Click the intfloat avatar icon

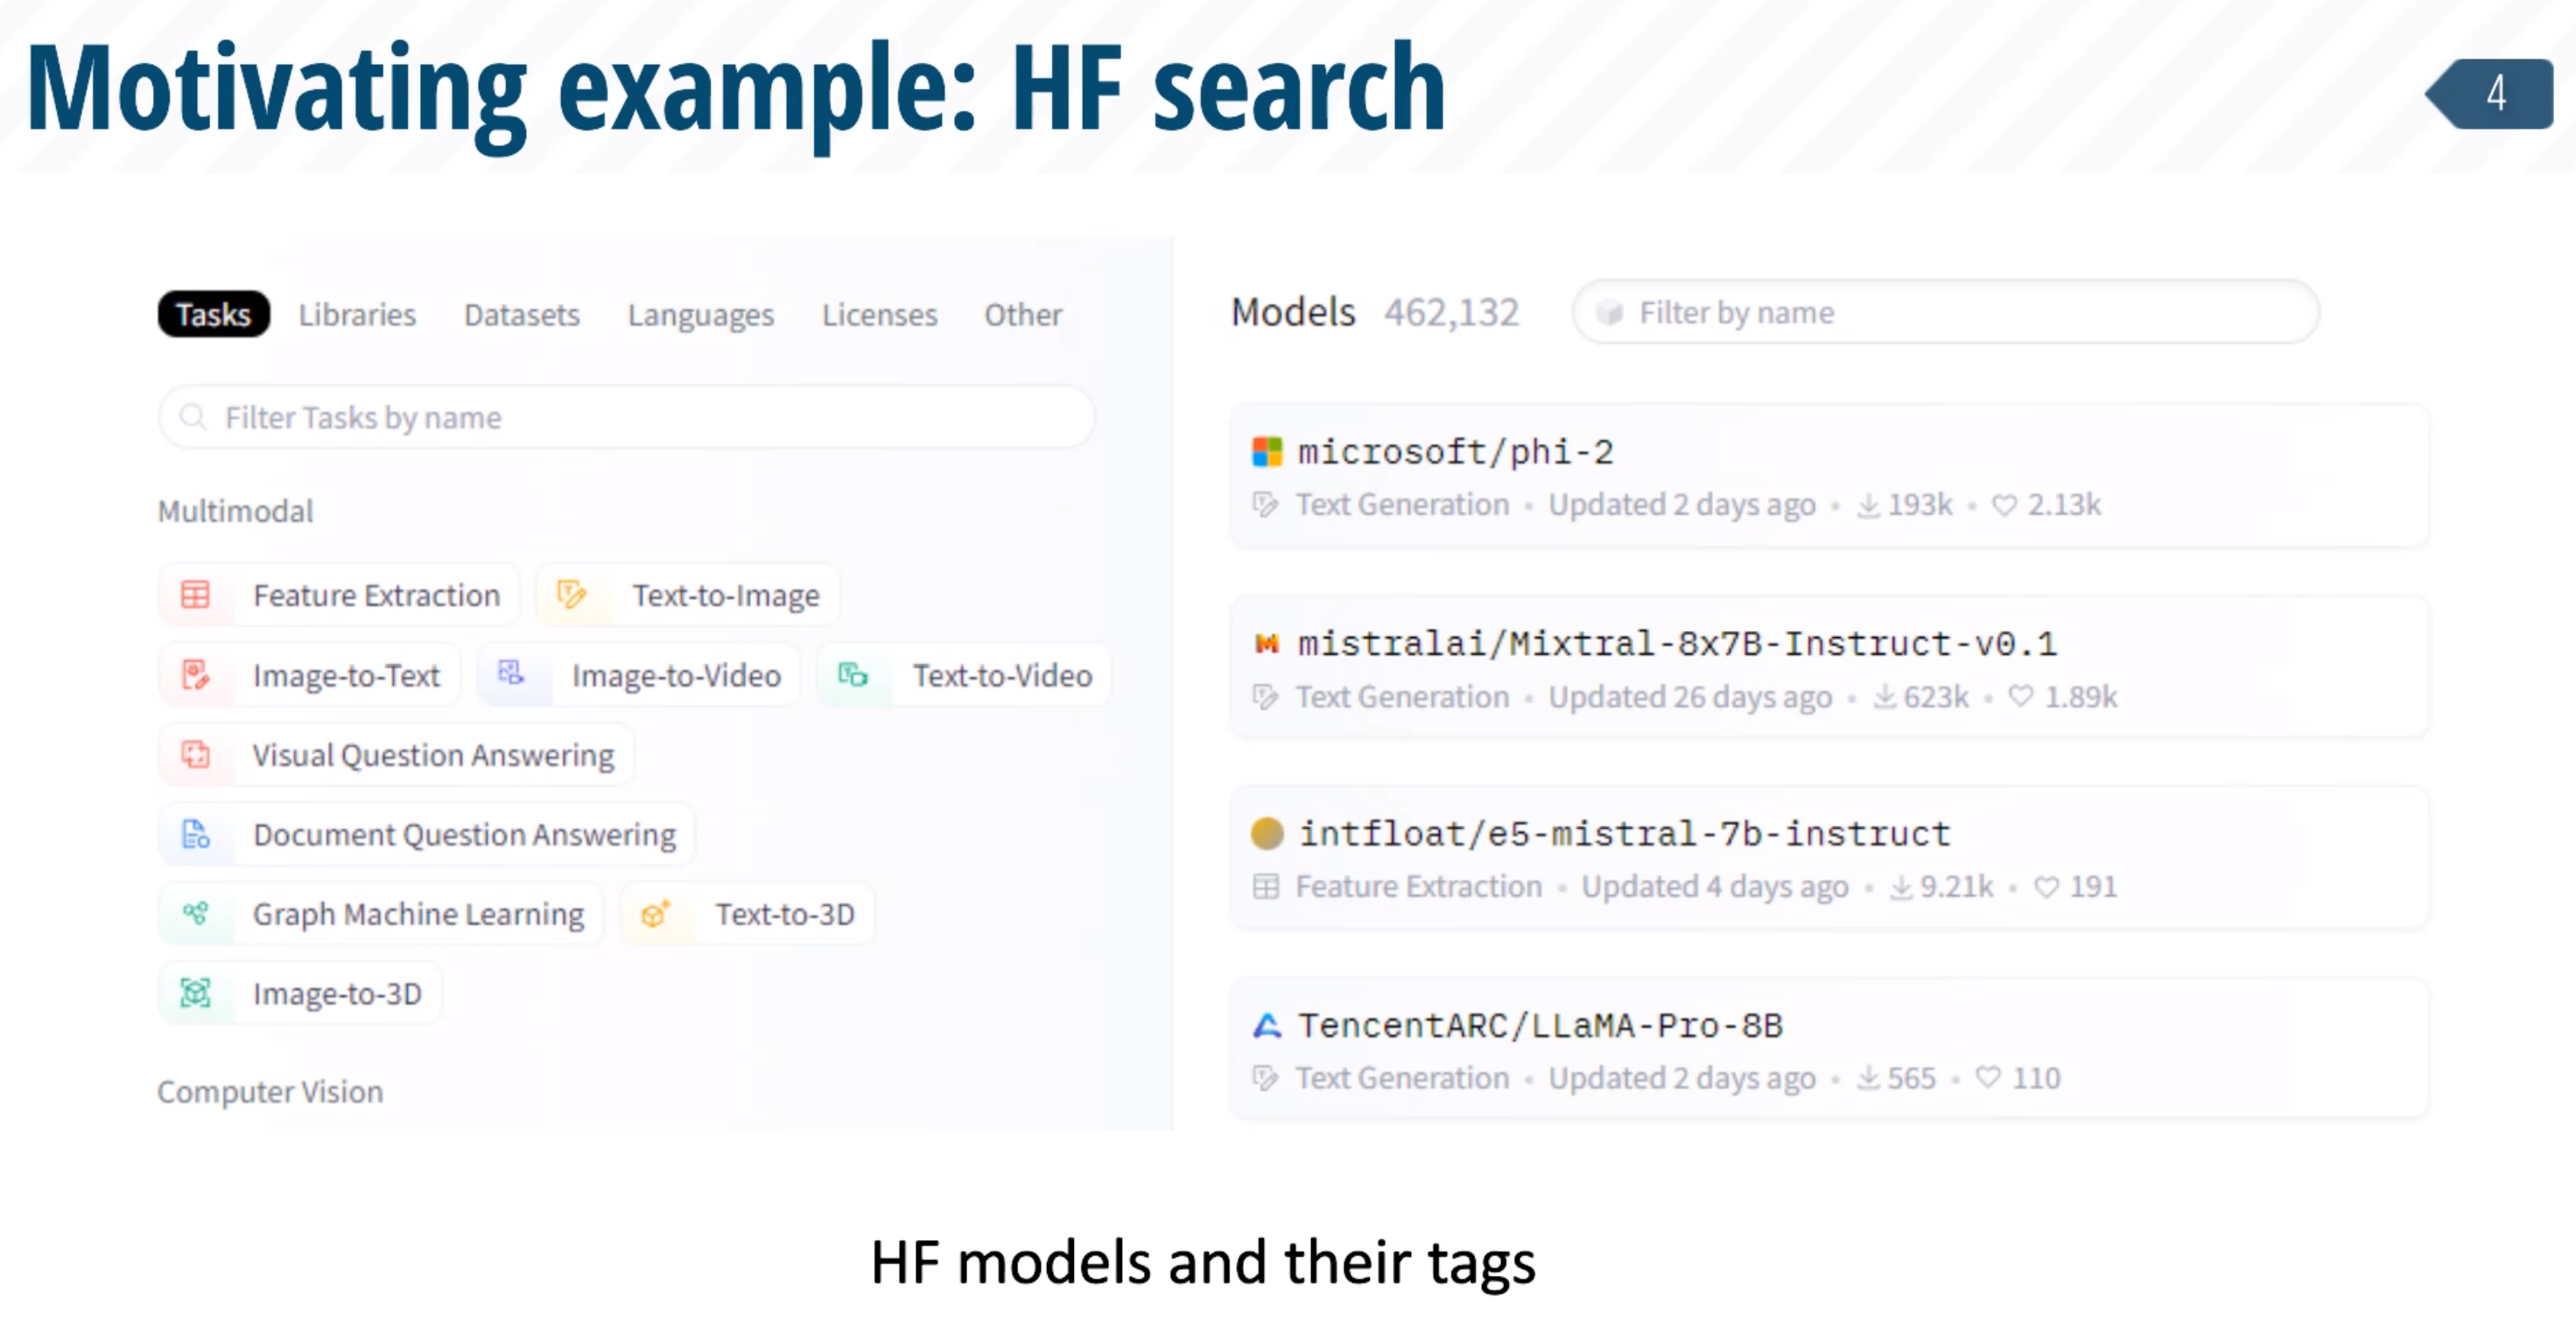click(x=1266, y=833)
